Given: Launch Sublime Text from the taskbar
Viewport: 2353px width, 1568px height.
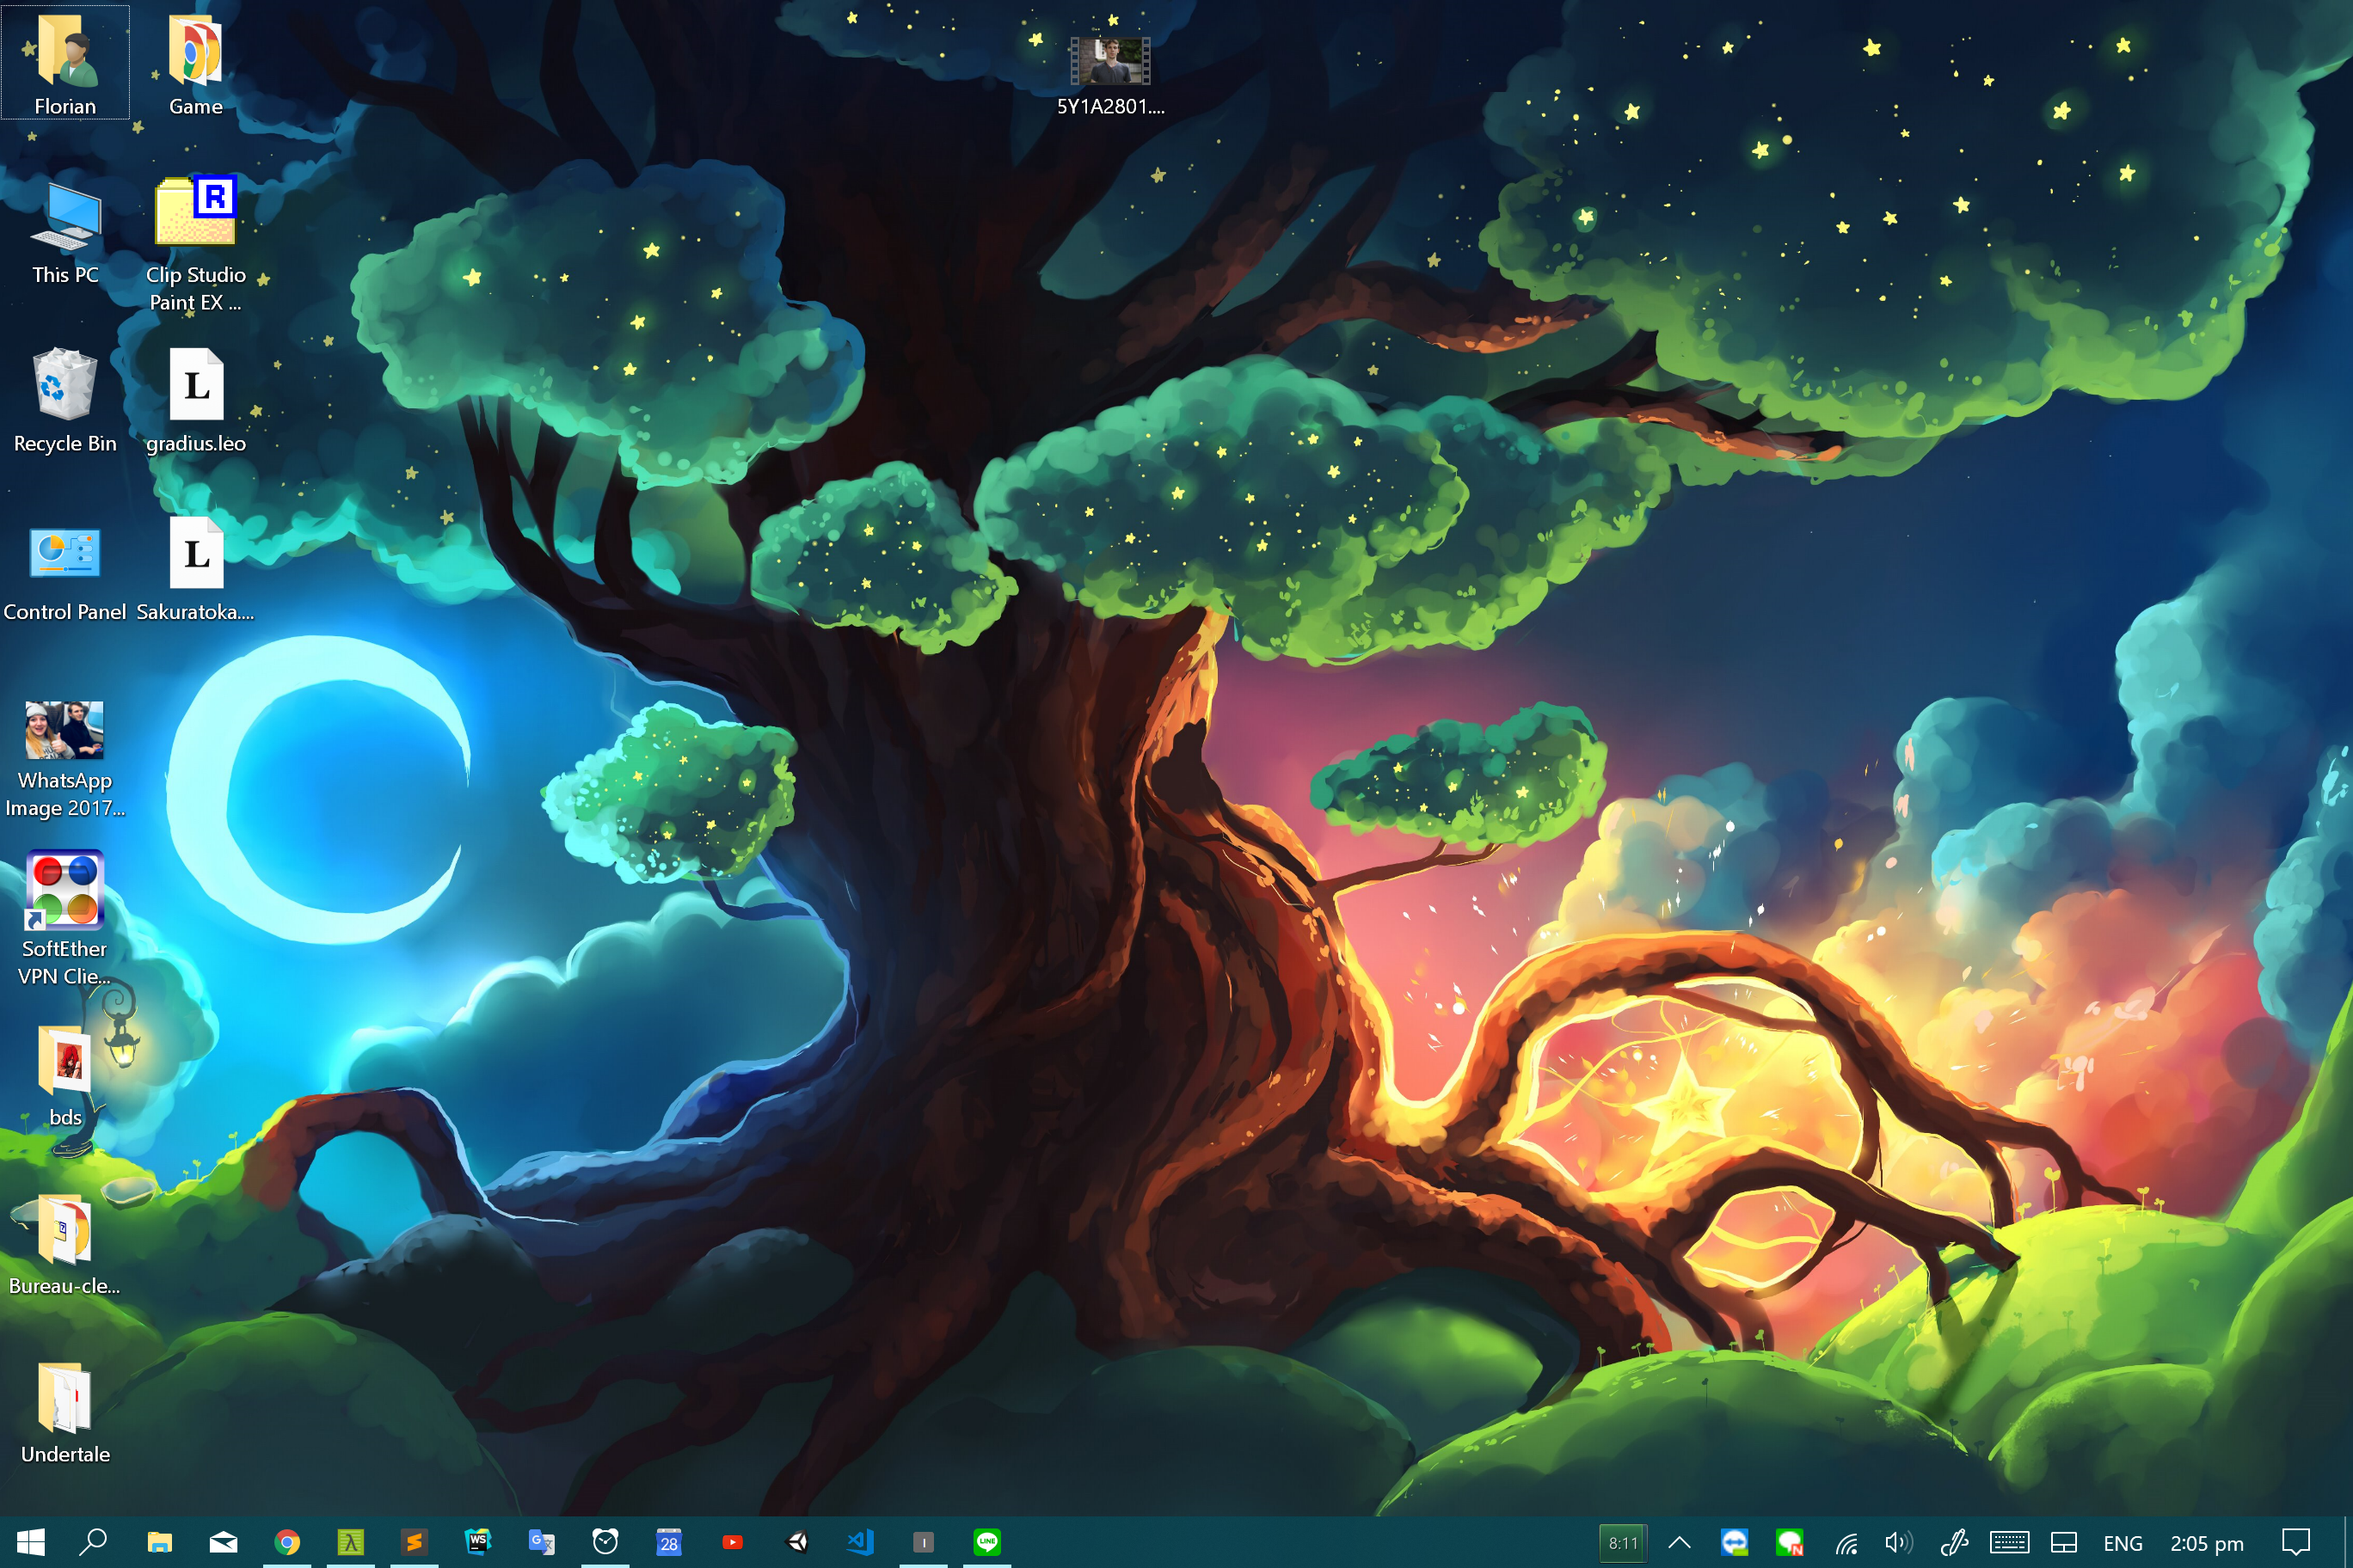Looking at the screenshot, I should [415, 1542].
